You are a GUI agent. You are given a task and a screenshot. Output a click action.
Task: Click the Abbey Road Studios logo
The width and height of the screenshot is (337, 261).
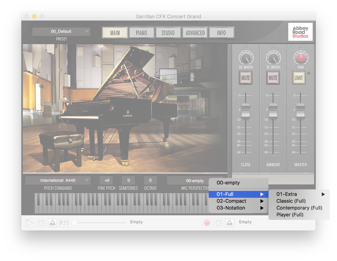[x=300, y=32]
